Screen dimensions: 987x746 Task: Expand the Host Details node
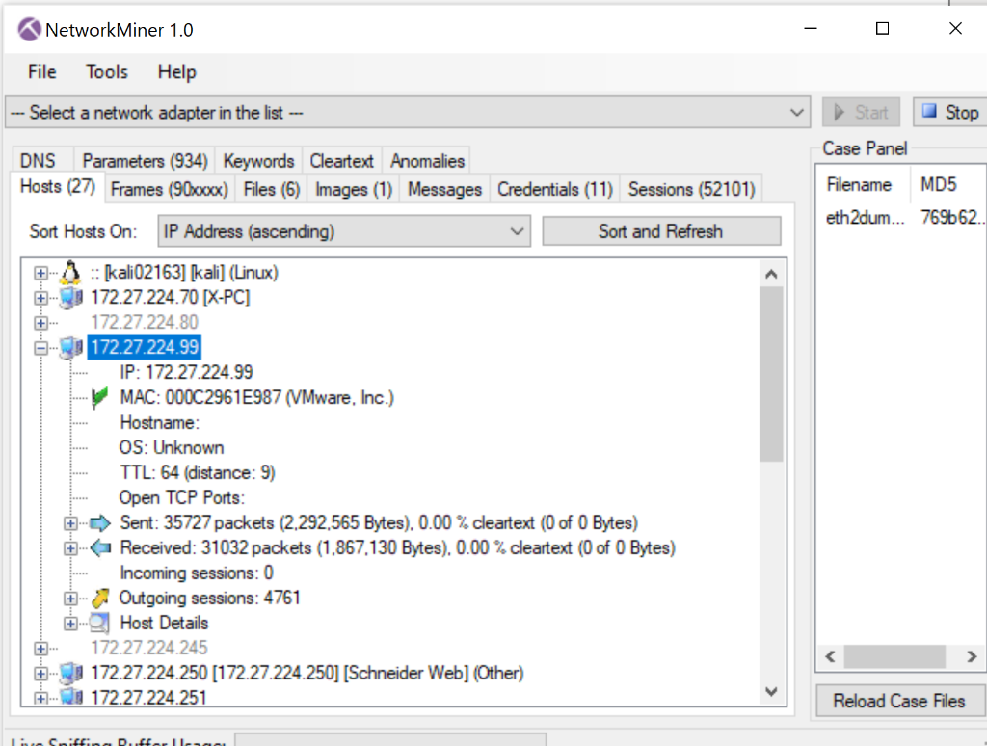pos(70,624)
